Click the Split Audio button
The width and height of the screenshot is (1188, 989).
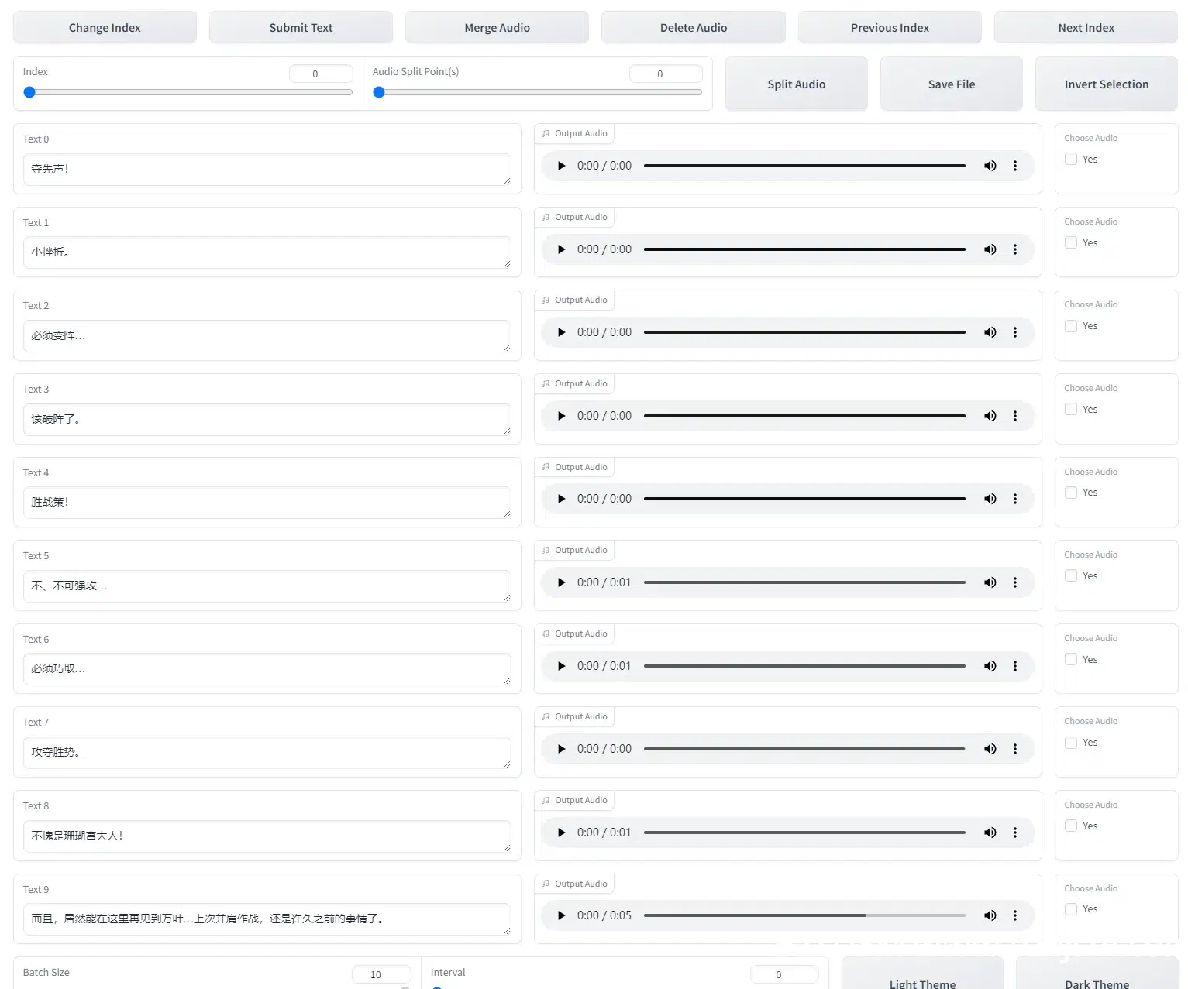[797, 84]
